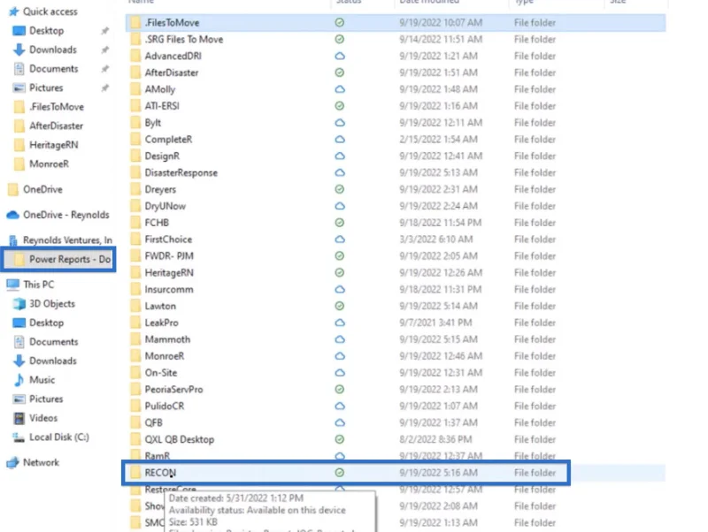Select the HeritageRN folder in file list
The height and width of the screenshot is (532, 708).
pyautogui.click(x=169, y=273)
